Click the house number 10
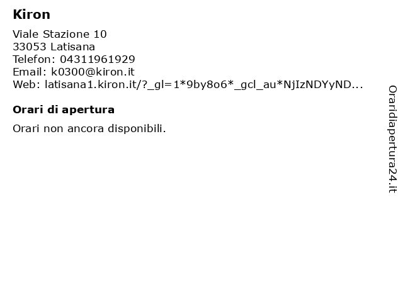 (100, 34)
